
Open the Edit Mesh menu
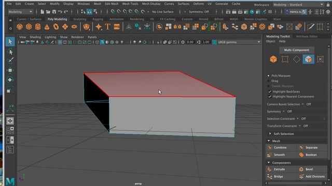click(112, 4)
